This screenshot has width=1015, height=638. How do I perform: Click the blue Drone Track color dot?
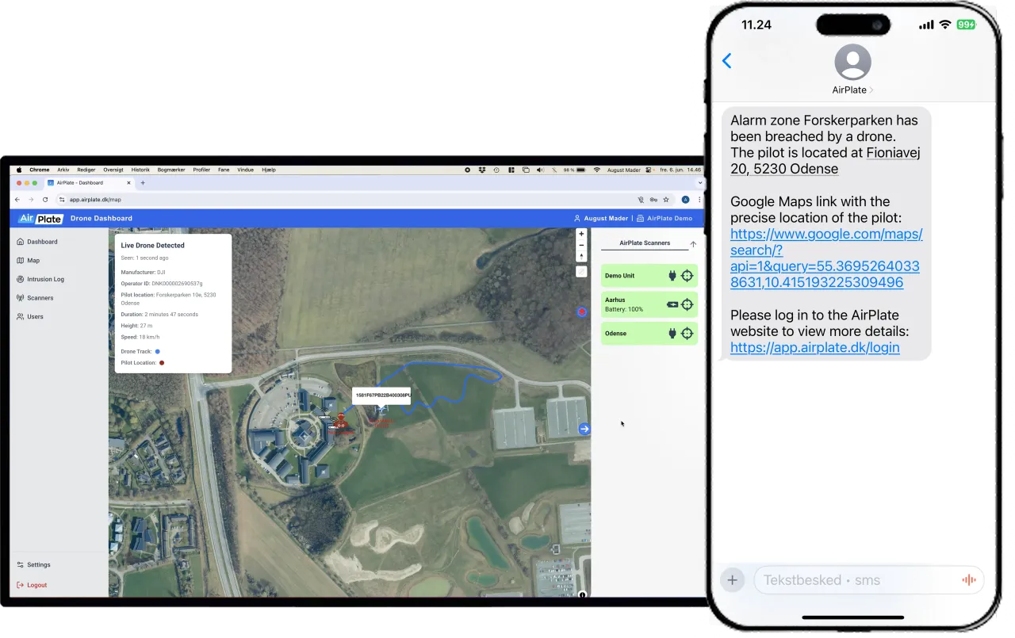pyautogui.click(x=158, y=351)
